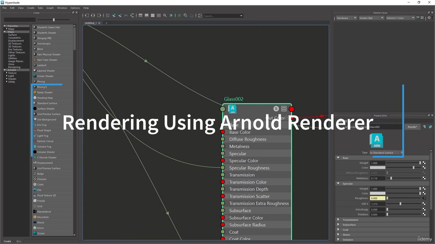
Task: Expand Transmission Color plus icon on node
Action: 227,182
